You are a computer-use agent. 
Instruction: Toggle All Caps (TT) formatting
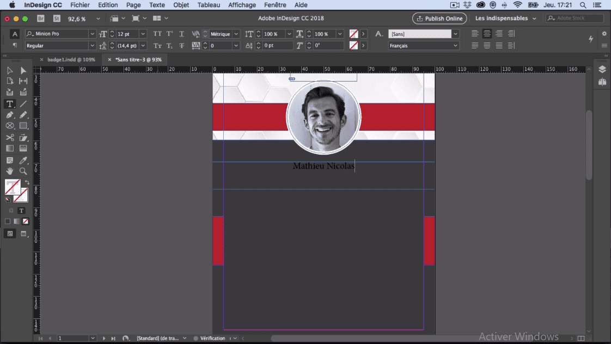157,34
